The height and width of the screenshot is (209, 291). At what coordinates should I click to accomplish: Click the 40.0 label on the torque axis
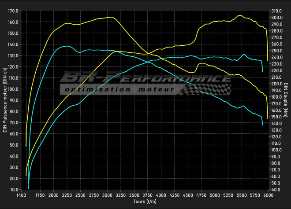276,190
